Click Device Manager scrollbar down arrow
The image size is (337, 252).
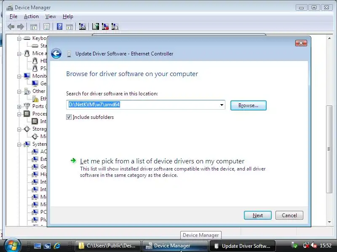(x=329, y=222)
